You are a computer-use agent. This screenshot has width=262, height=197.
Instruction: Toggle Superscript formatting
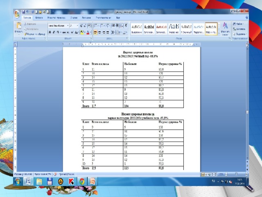coord(72,32)
